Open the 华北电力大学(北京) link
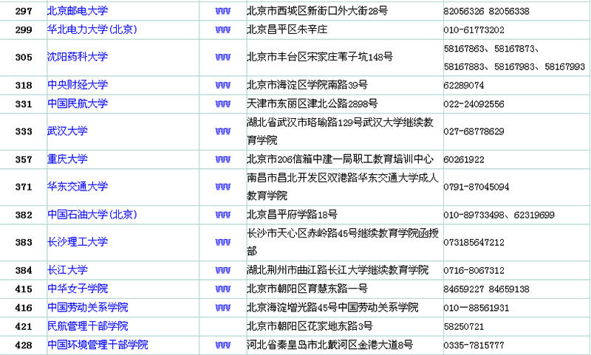 pyautogui.click(x=92, y=30)
